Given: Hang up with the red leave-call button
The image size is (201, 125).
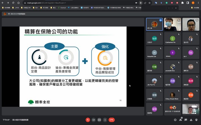Looking at the screenshot, I should pyautogui.click(x=112, y=120).
